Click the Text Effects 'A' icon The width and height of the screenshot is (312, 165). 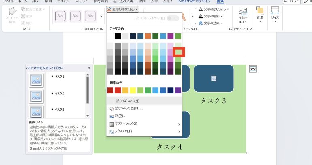click(201, 23)
